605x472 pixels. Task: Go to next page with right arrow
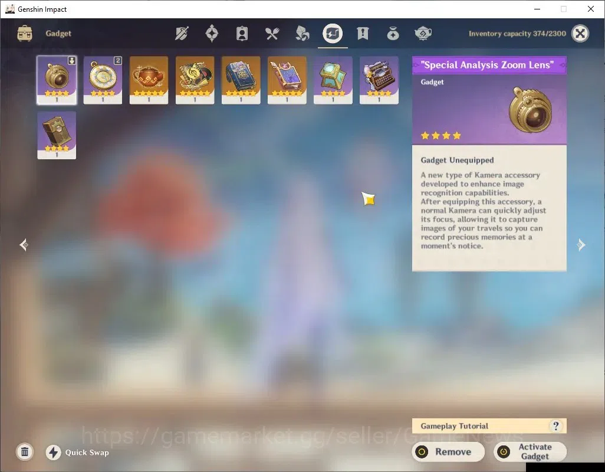581,245
